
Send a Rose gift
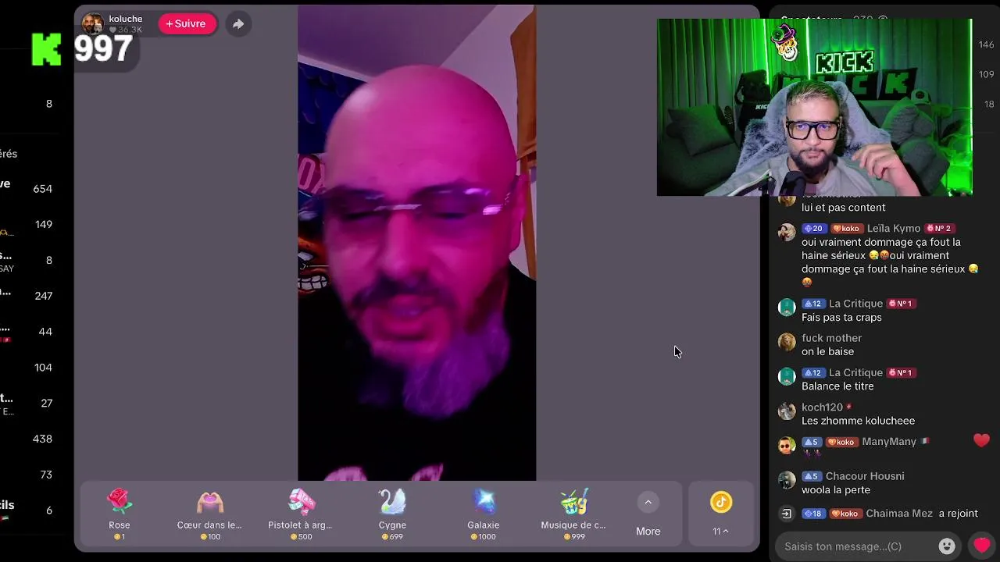[x=120, y=514]
